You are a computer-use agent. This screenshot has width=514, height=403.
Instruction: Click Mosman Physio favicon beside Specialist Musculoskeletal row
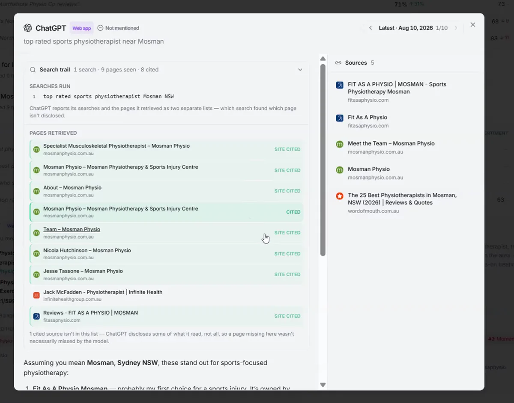[36, 149]
